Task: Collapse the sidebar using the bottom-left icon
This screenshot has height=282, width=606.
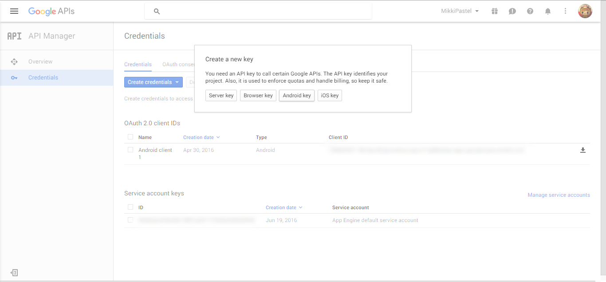Action: (13, 272)
